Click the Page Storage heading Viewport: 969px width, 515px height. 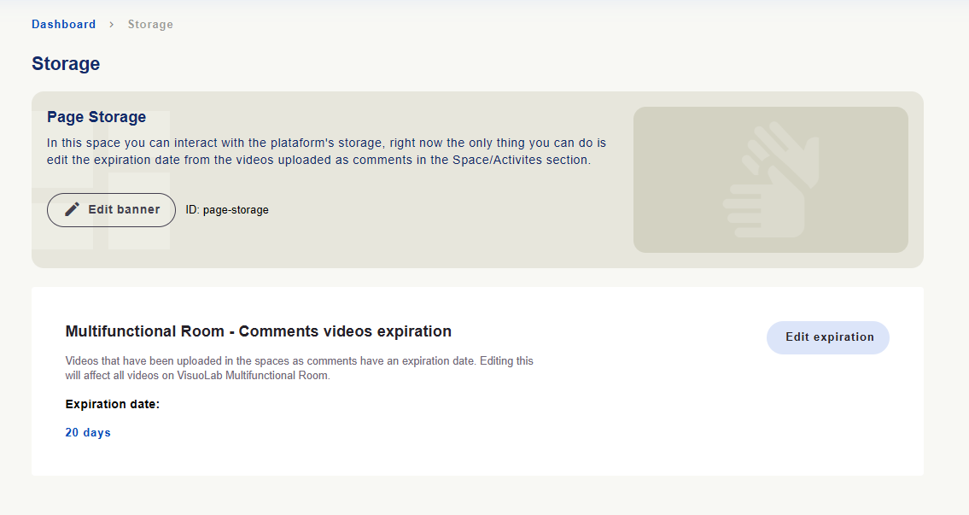click(96, 117)
